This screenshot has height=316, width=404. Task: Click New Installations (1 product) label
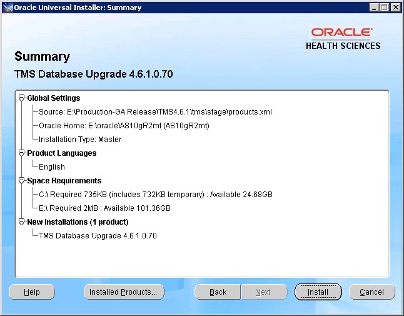tap(78, 222)
